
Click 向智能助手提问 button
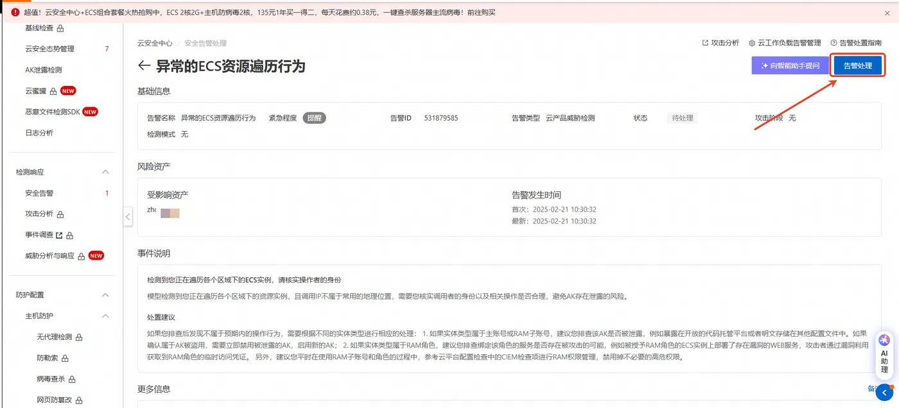click(790, 65)
